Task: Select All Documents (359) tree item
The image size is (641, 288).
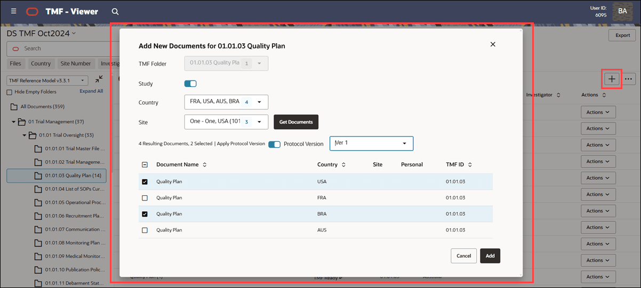Action: [x=43, y=107]
